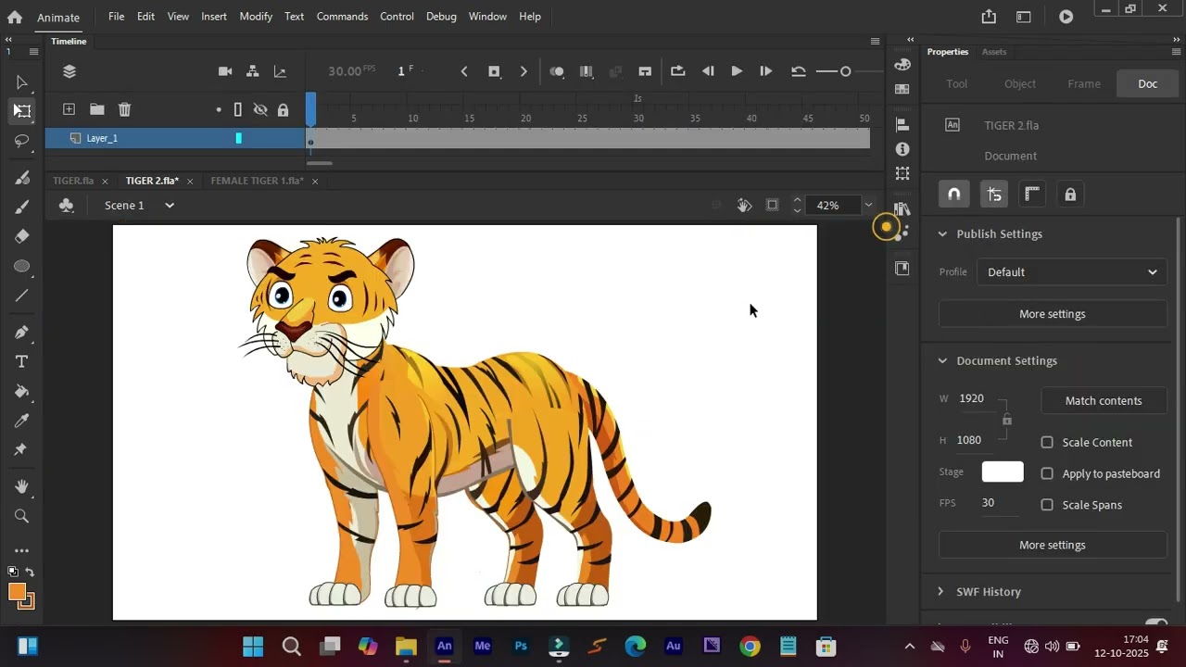1186x667 pixels.
Task: Toggle highlight layers dot icon
Action: pyautogui.click(x=219, y=109)
